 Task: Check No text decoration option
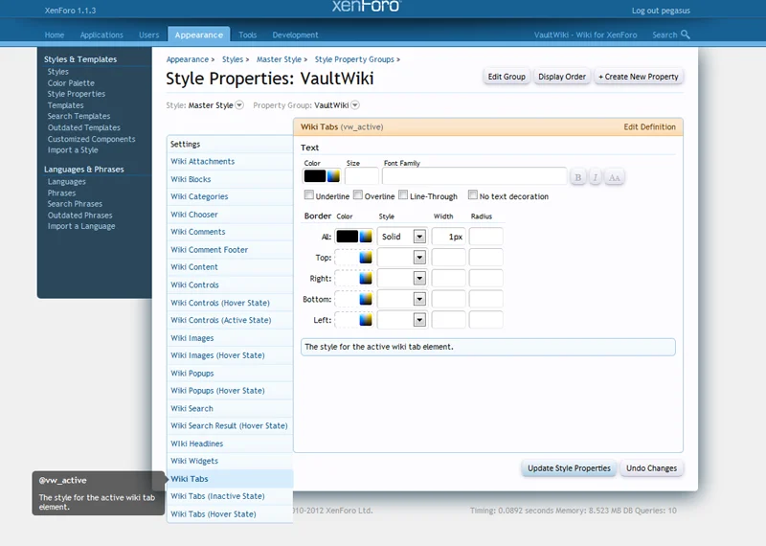pos(472,195)
